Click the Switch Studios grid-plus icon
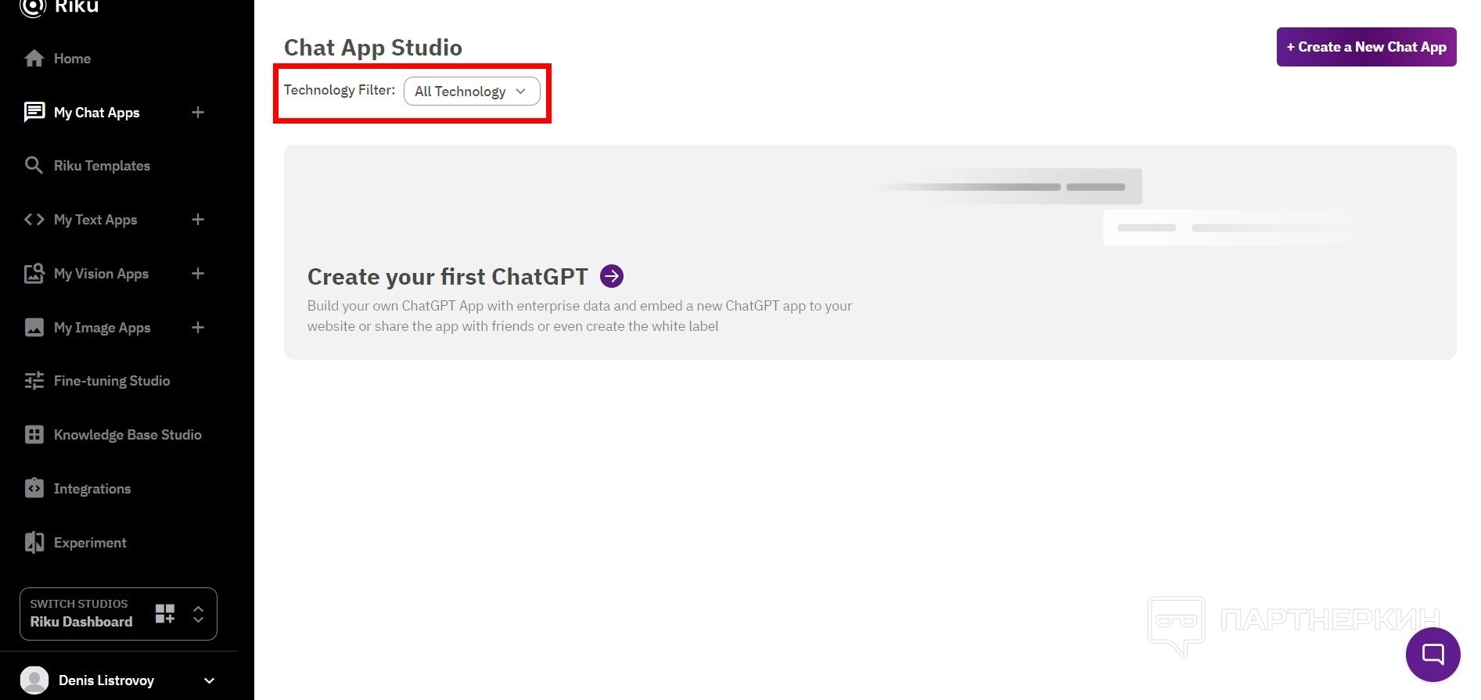1481x700 pixels. 165,613
